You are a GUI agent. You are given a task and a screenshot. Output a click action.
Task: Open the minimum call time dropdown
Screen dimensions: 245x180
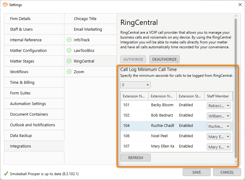point(136,85)
